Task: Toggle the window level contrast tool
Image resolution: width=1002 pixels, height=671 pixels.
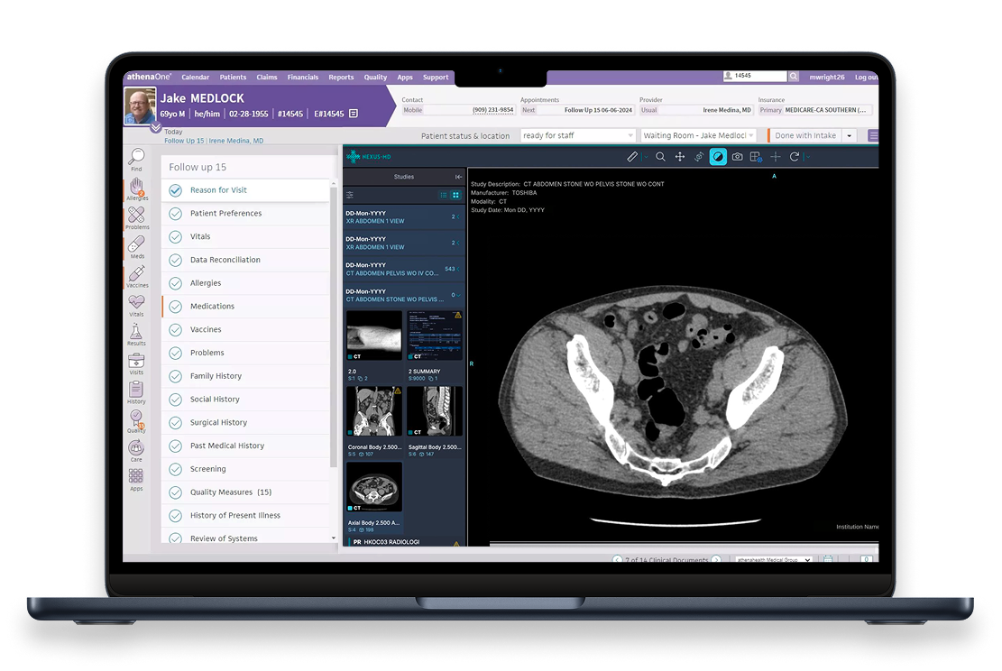Action: 718,157
